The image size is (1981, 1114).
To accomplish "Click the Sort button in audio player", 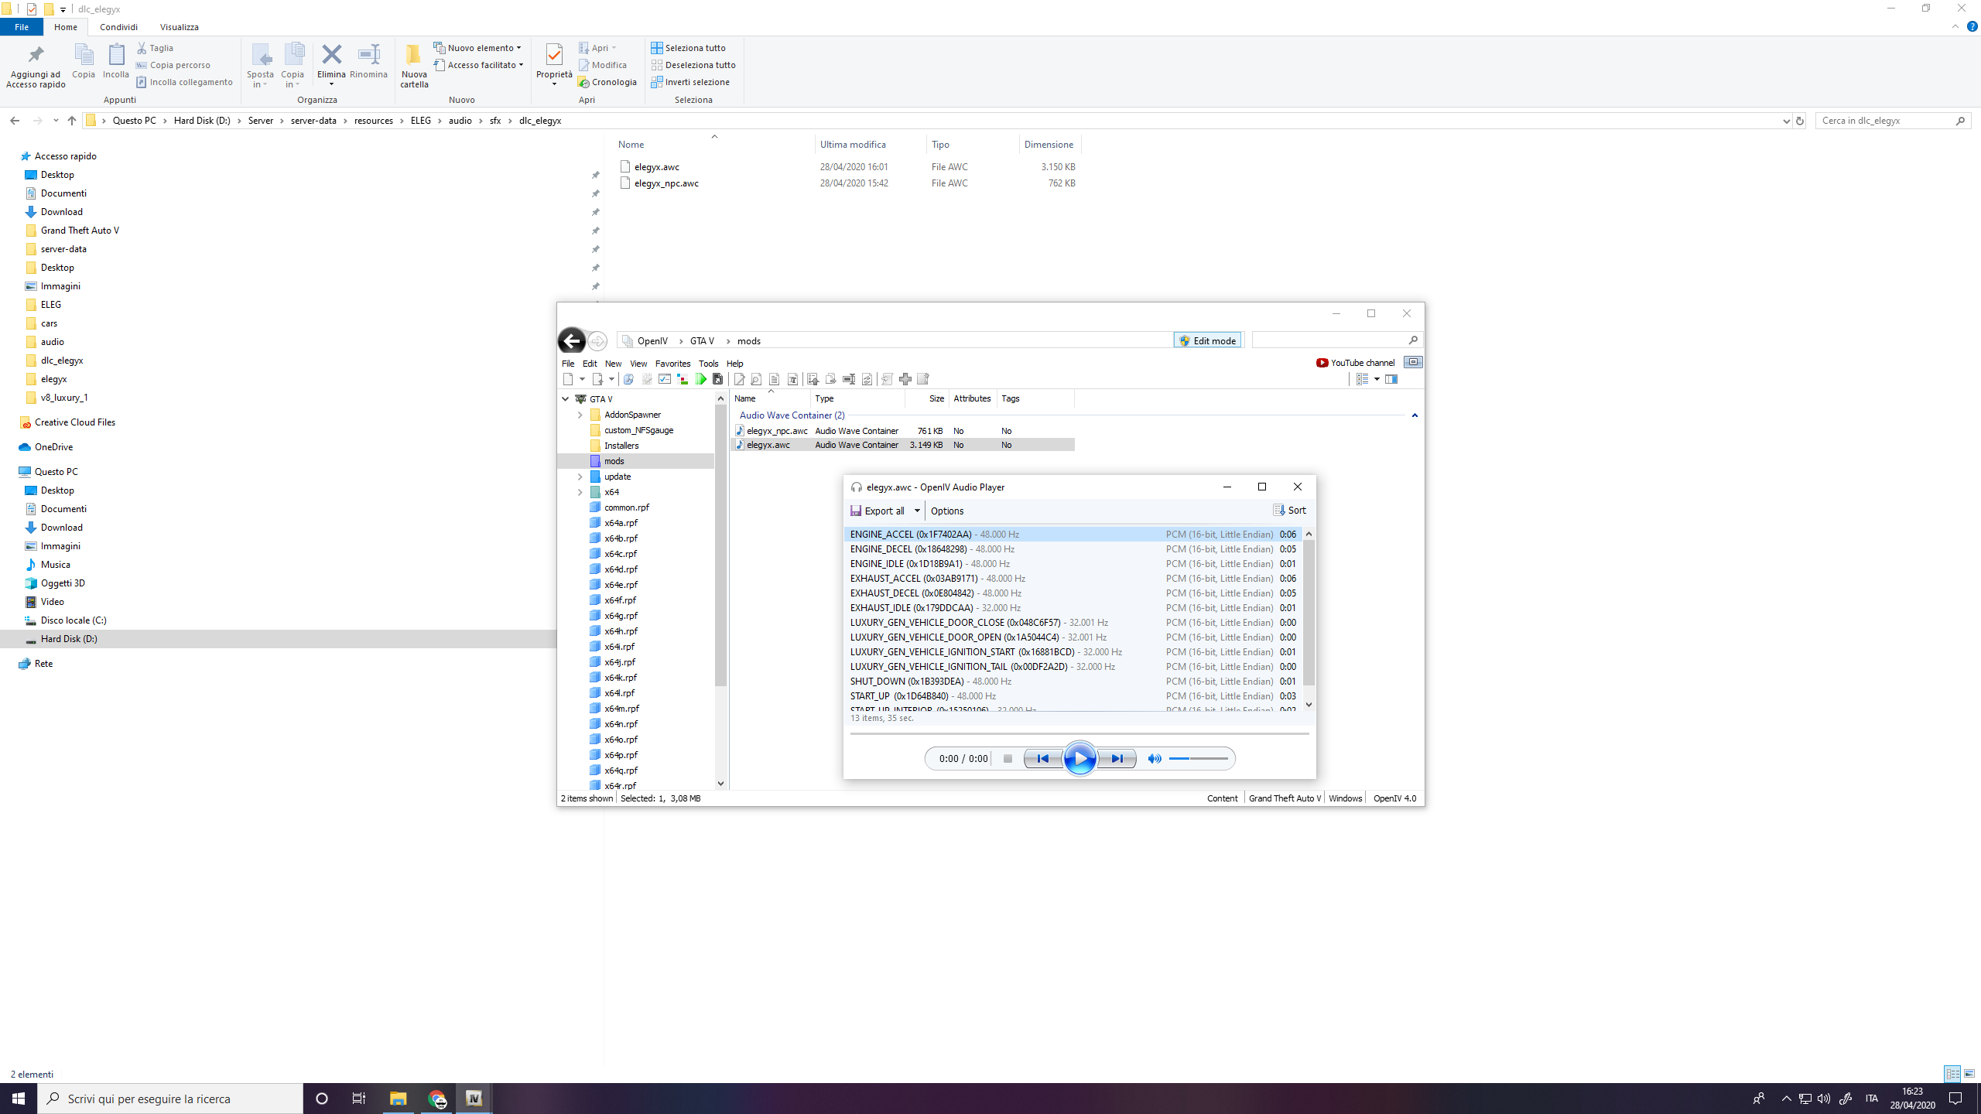I will pos(1290,511).
